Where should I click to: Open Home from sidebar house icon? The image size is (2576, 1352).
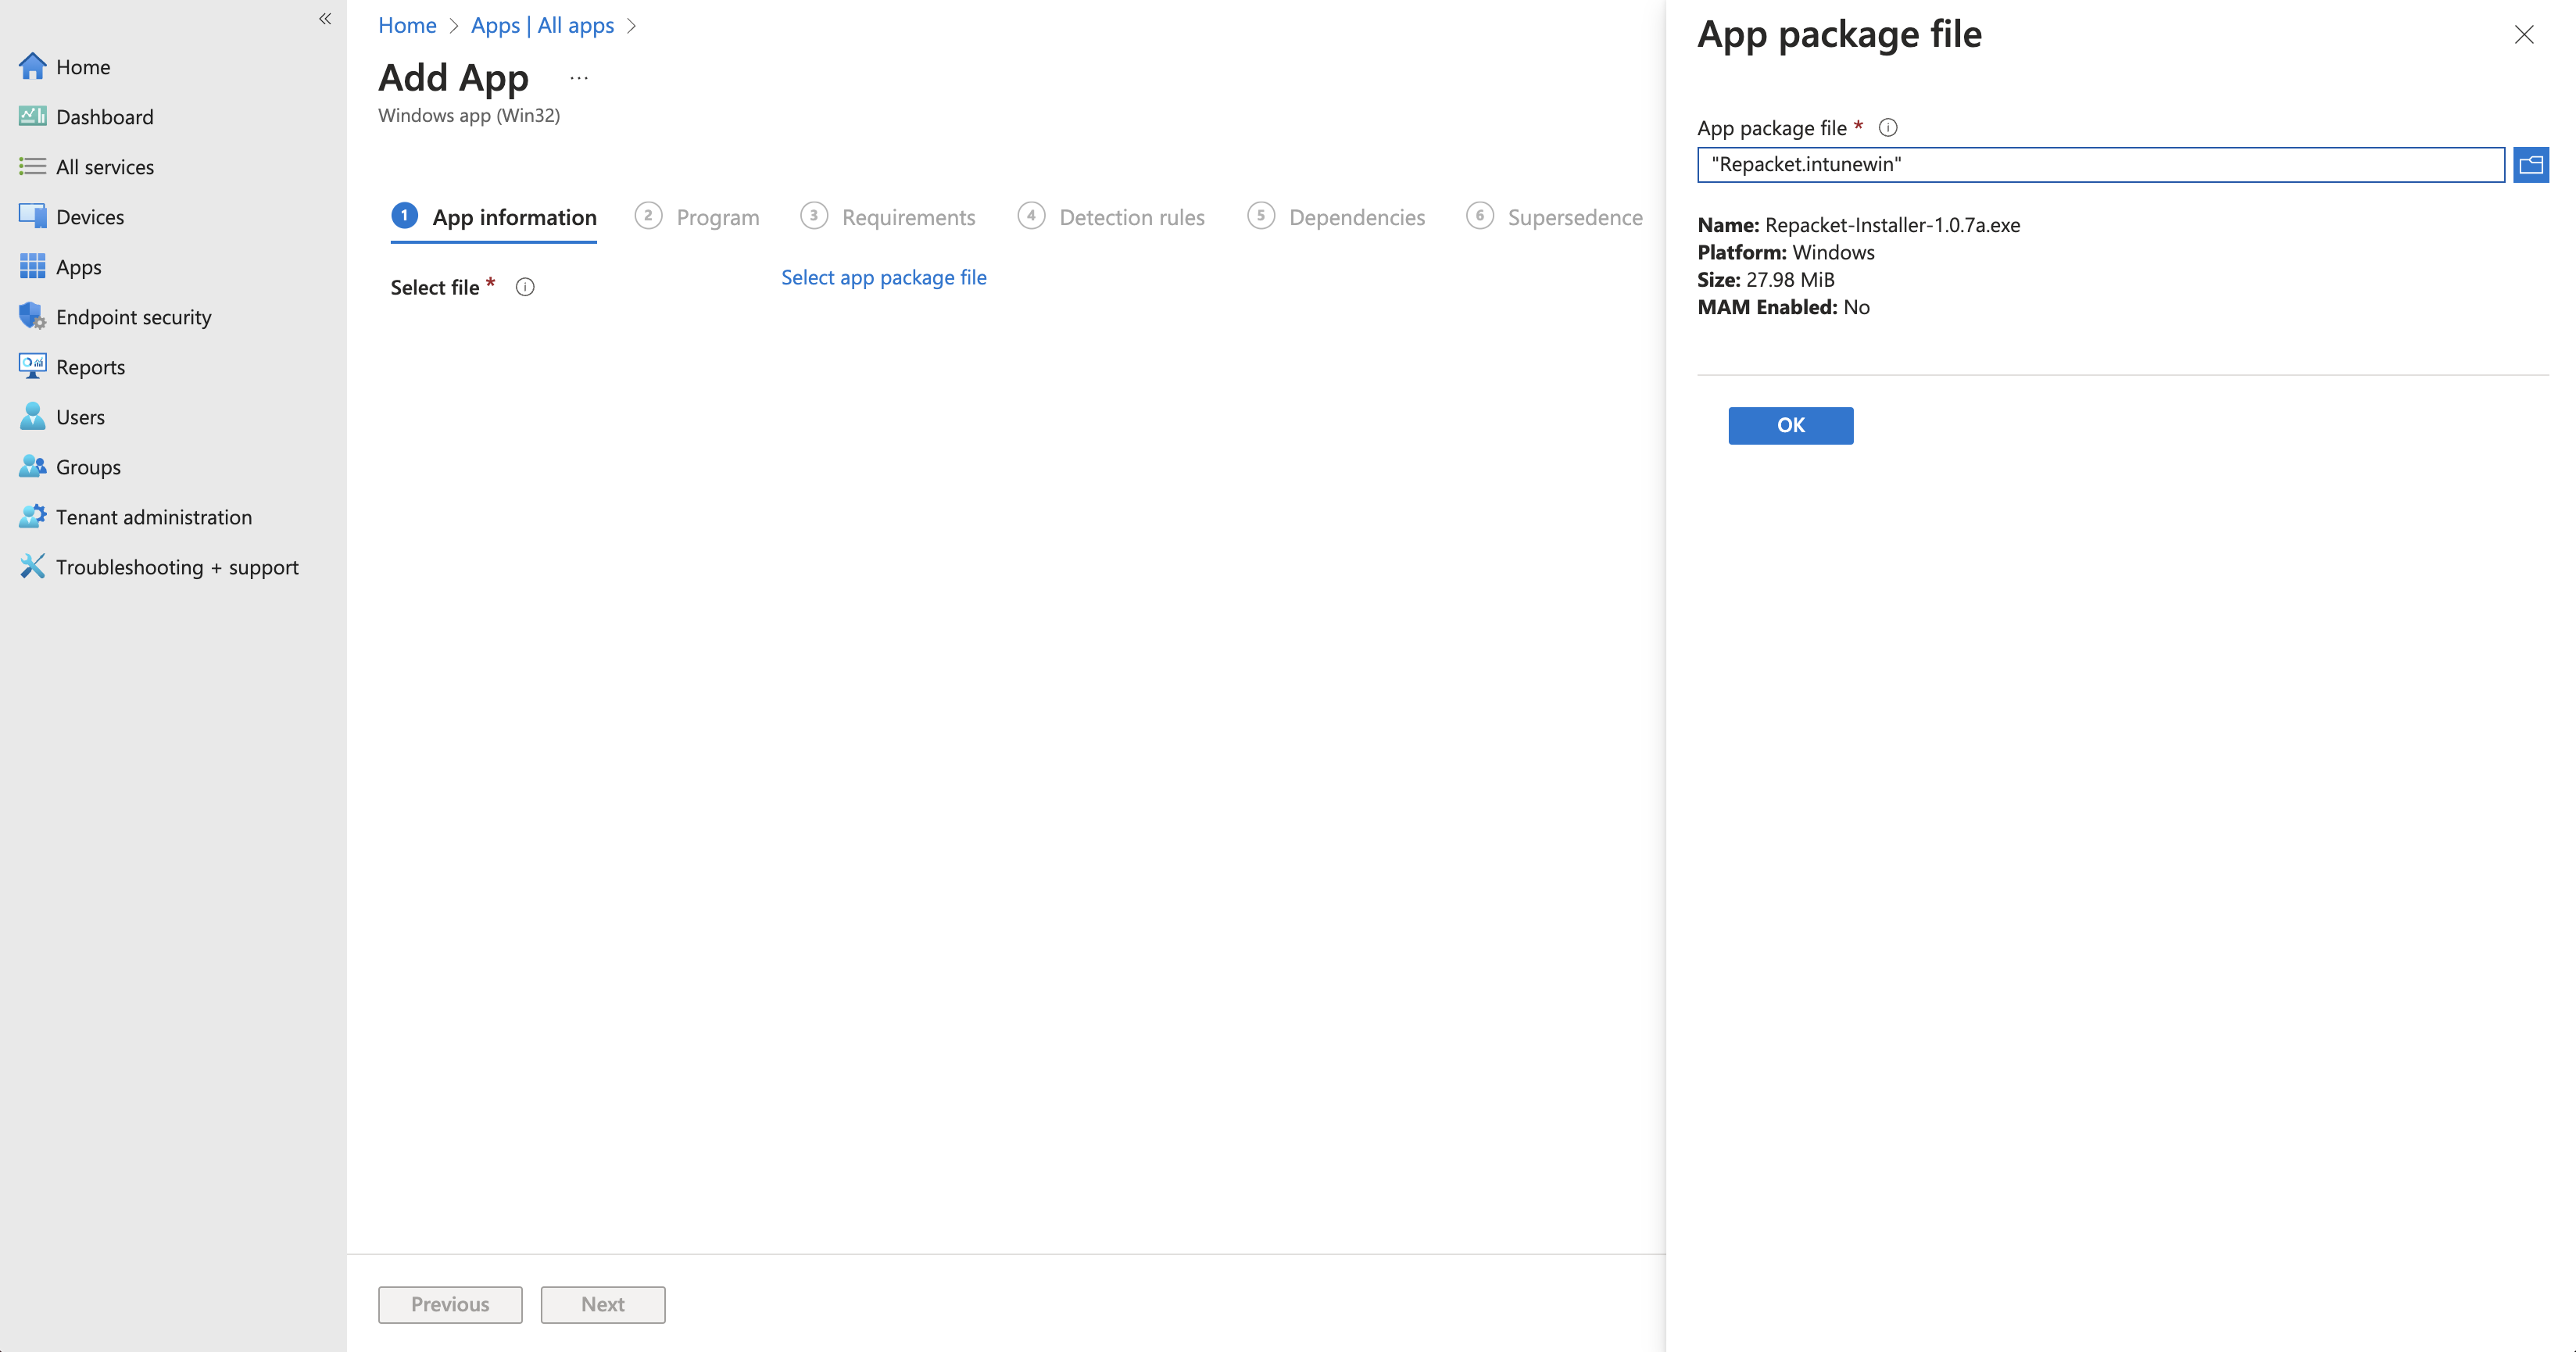pyautogui.click(x=32, y=66)
